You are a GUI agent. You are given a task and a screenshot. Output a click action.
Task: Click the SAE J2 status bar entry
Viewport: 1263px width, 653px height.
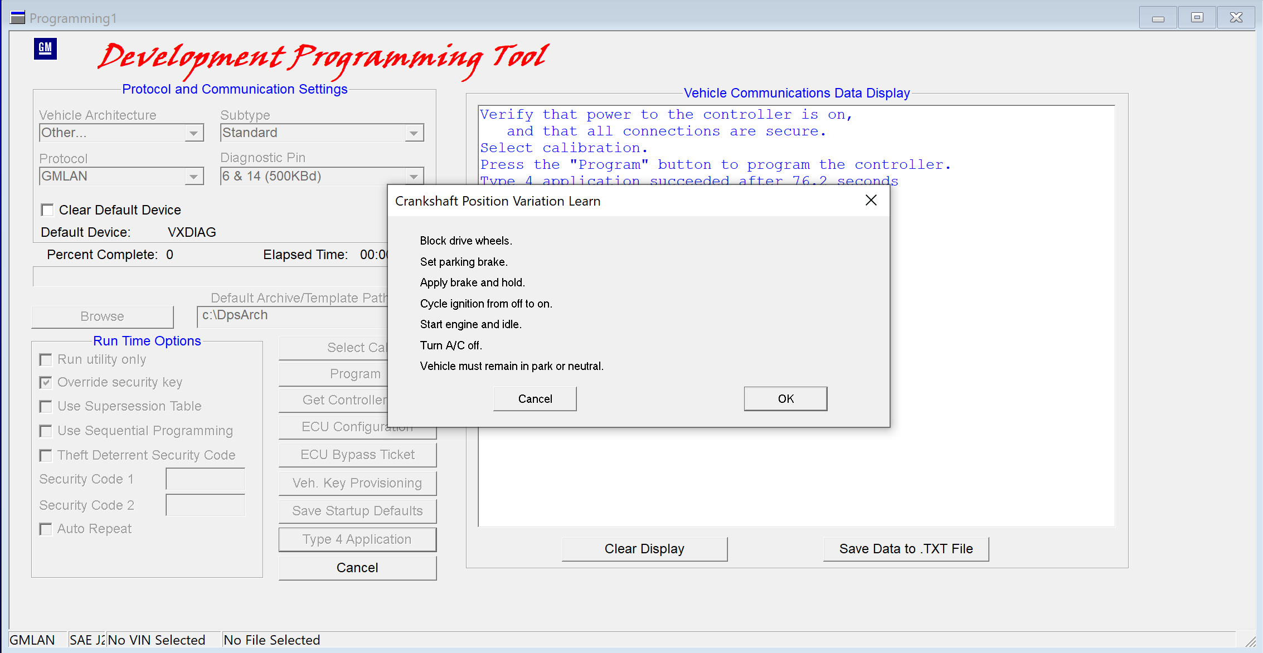tap(88, 640)
